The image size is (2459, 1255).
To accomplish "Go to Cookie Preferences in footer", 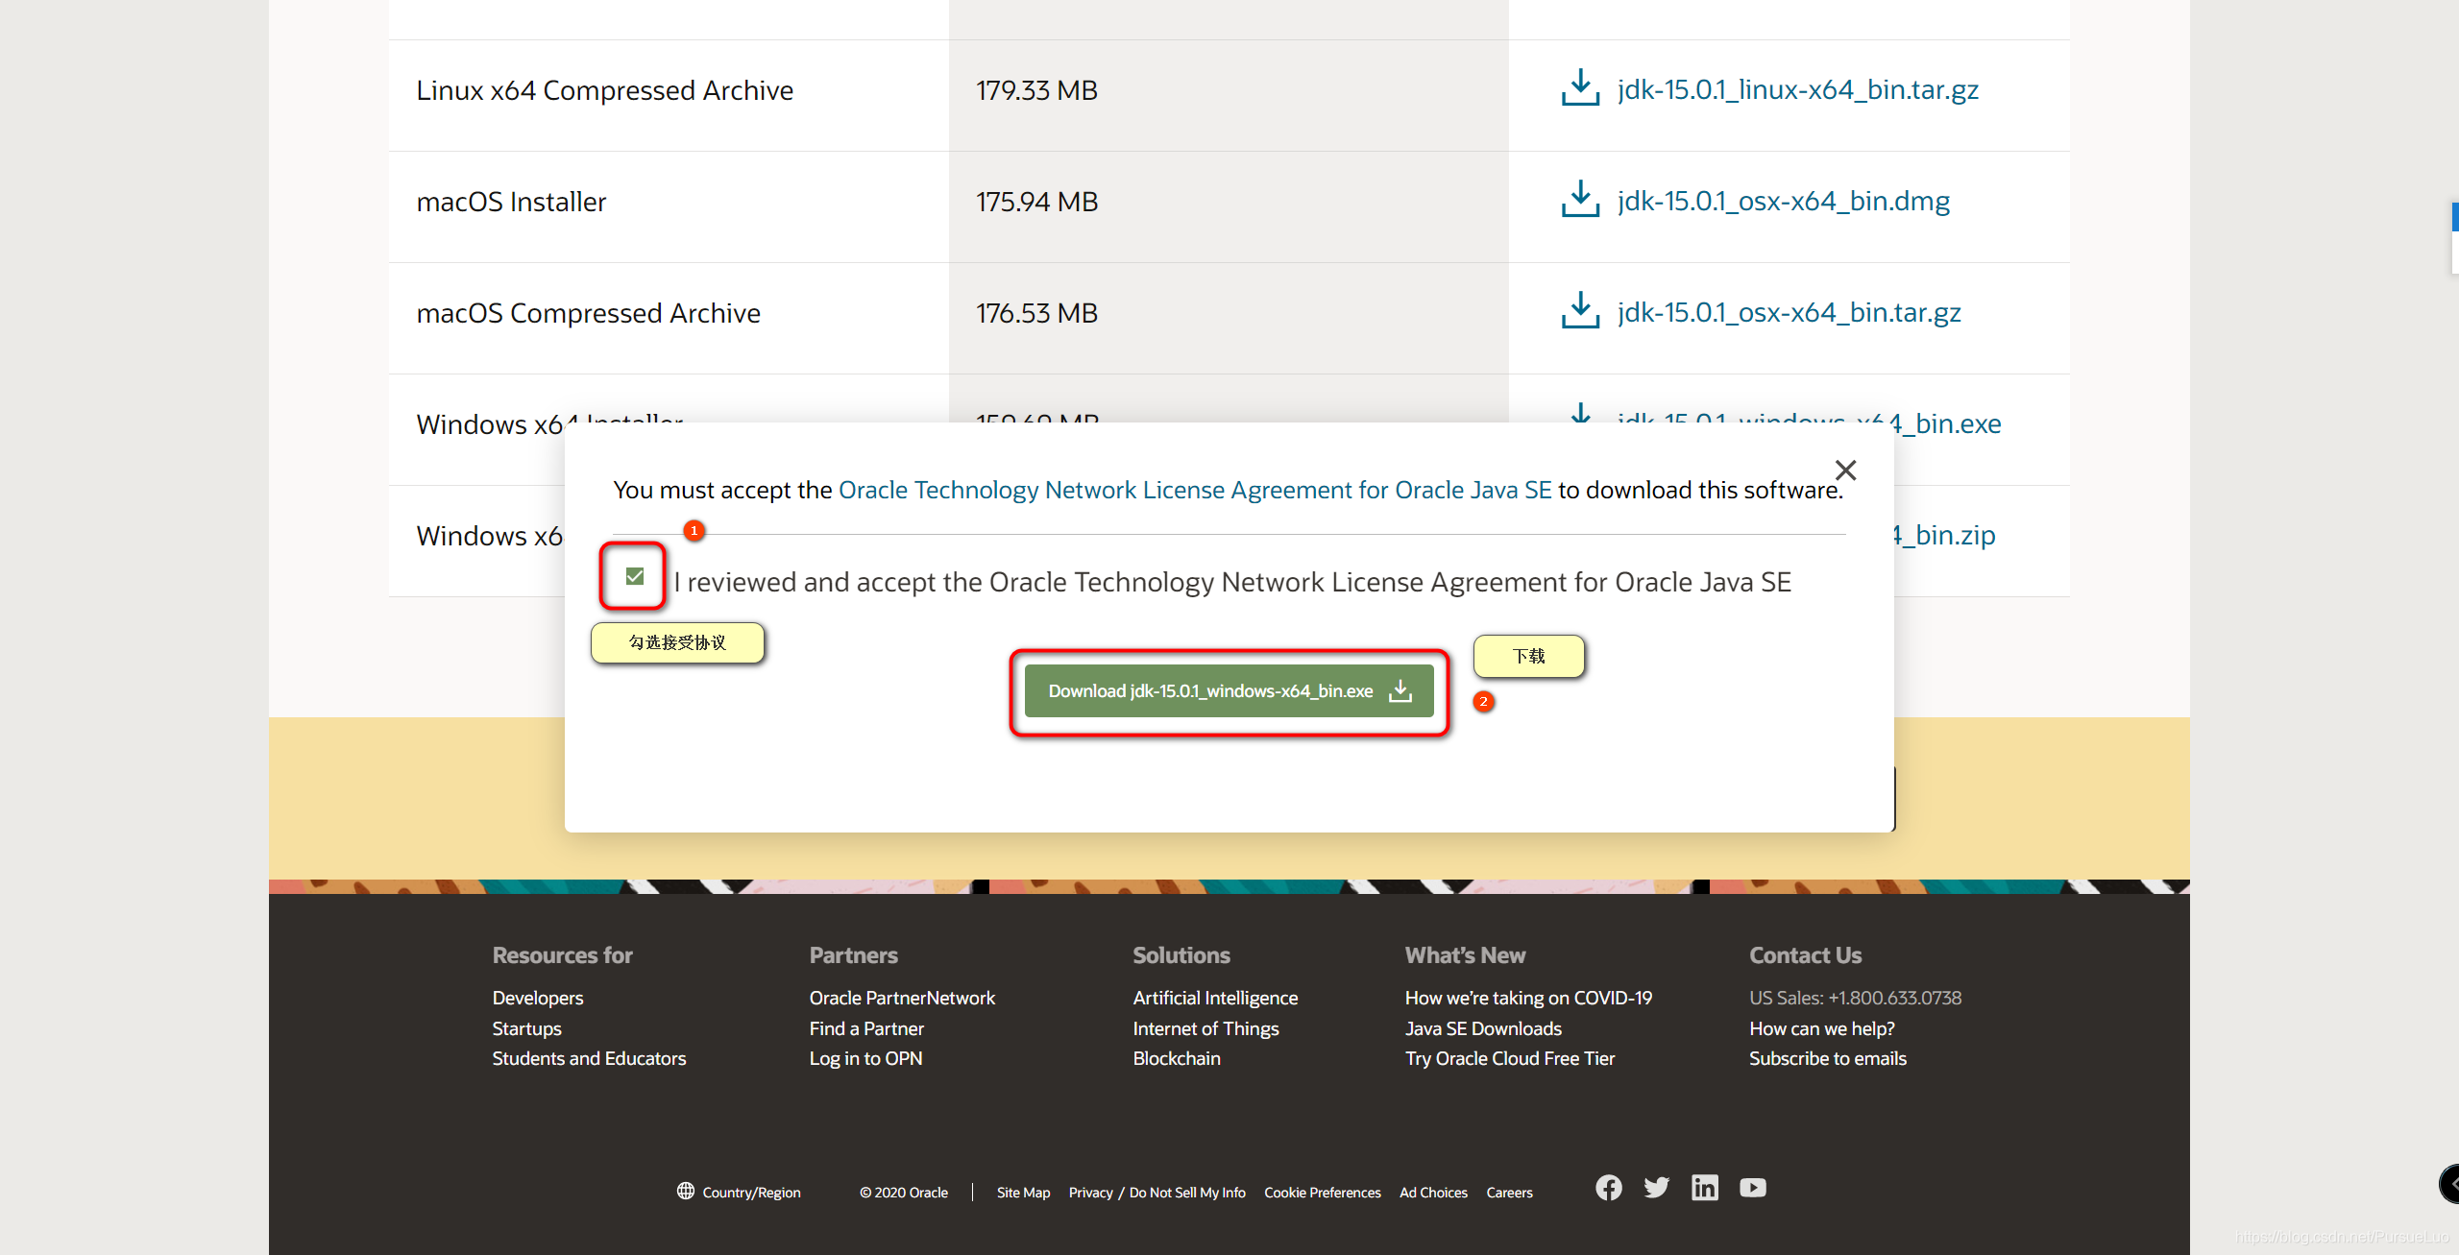I will point(1322,1193).
